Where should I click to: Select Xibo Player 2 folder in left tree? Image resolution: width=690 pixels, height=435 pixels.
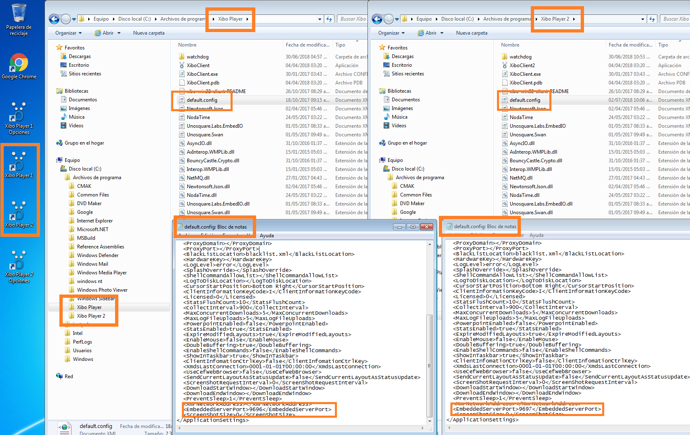click(x=91, y=316)
